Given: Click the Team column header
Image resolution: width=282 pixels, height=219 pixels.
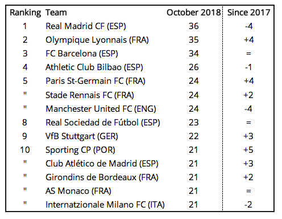Looking at the screenshot, I should point(56,13).
